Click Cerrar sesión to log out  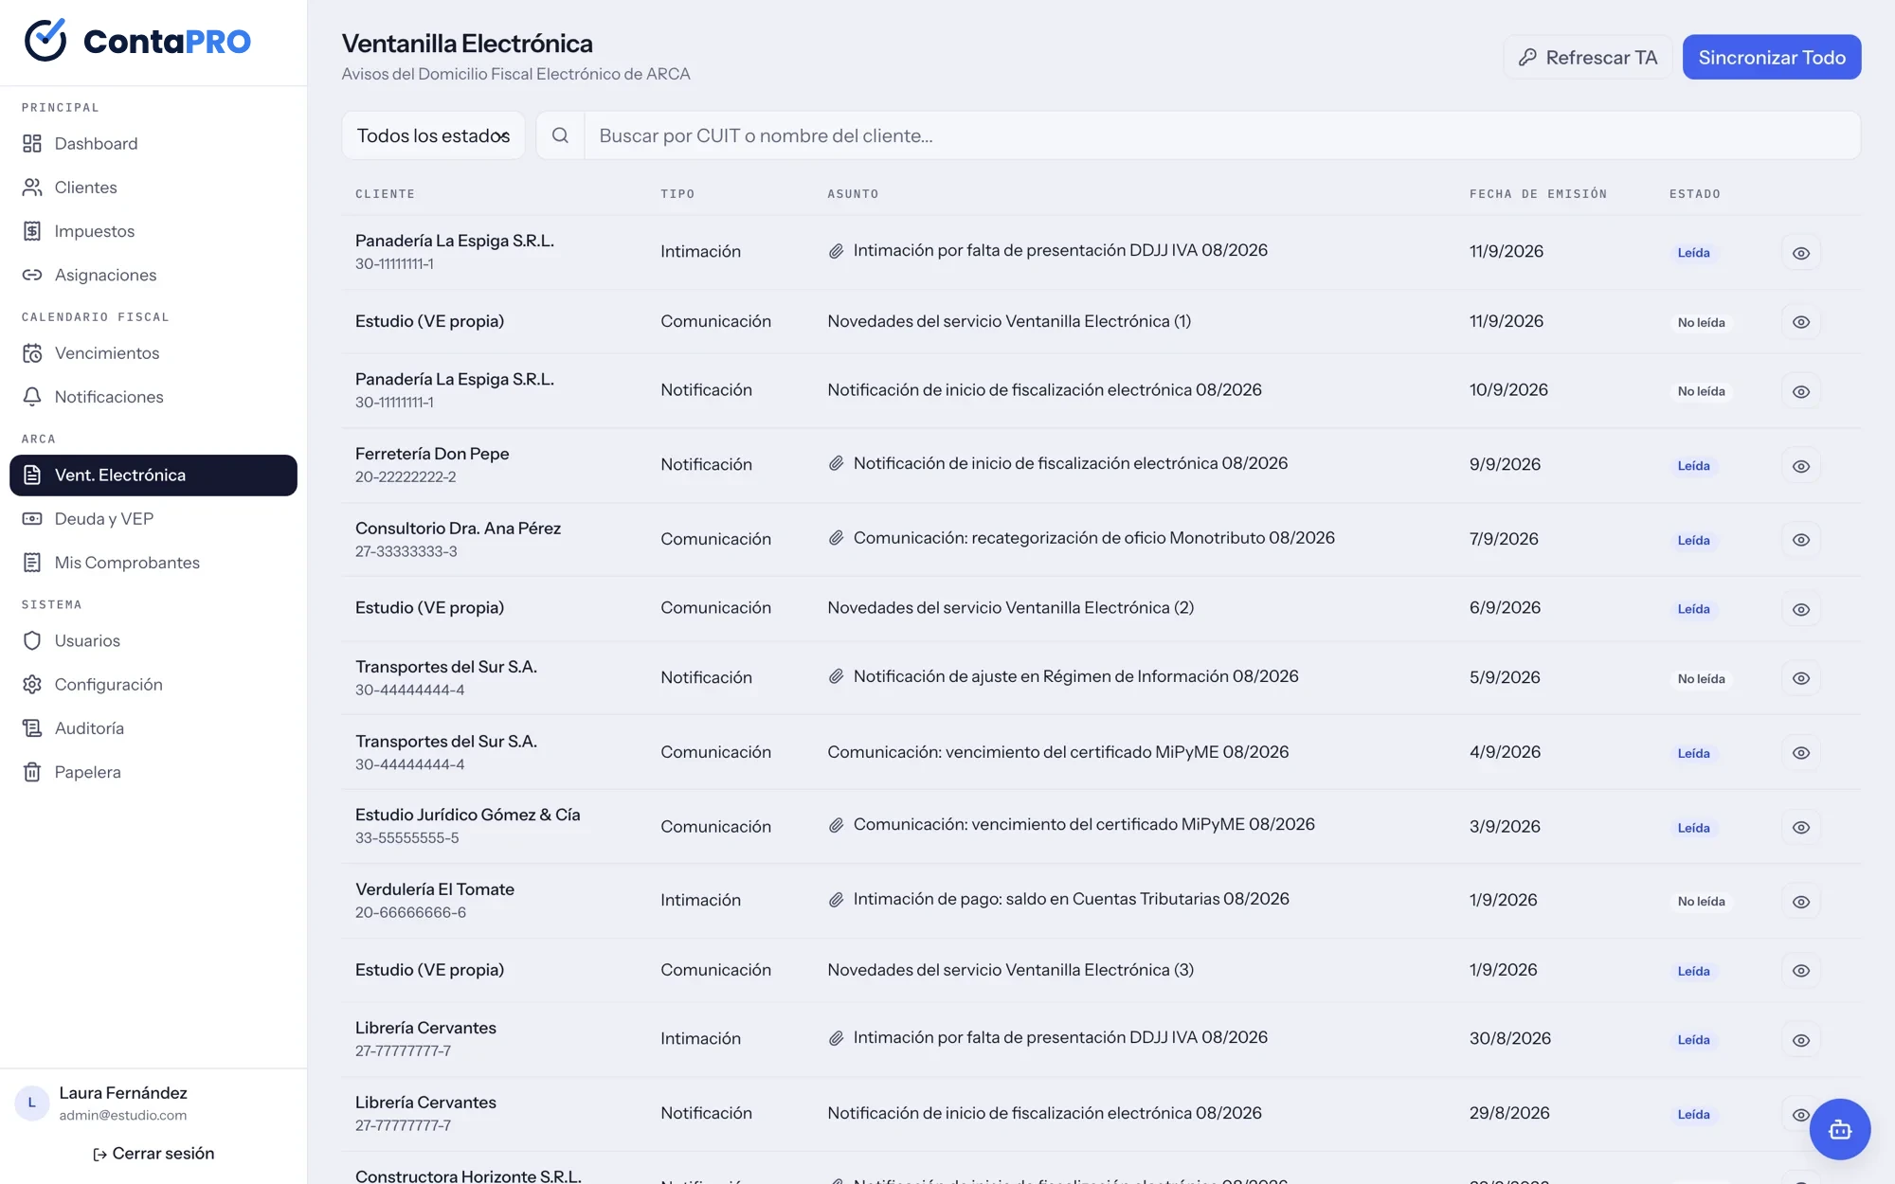(153, 1154)
